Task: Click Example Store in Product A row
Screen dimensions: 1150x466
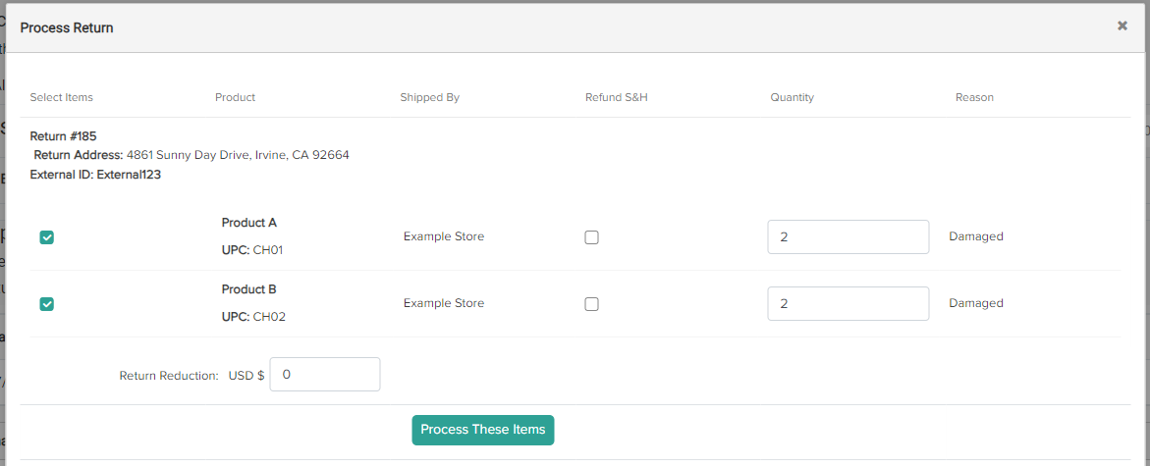Action: pos(444,236)
